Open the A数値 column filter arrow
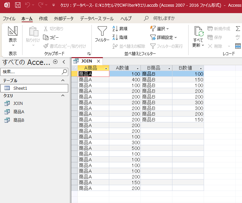The height and width of the screenshot is (203, 242). 138,68
